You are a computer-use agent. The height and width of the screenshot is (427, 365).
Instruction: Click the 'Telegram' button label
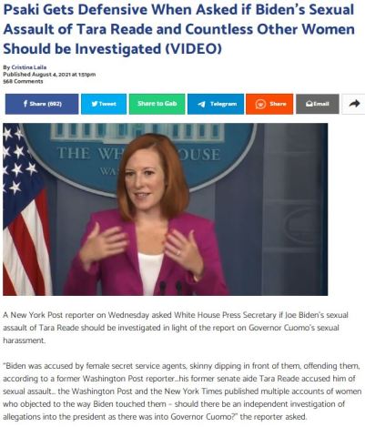pyautogui.click(x=224, y=104)
